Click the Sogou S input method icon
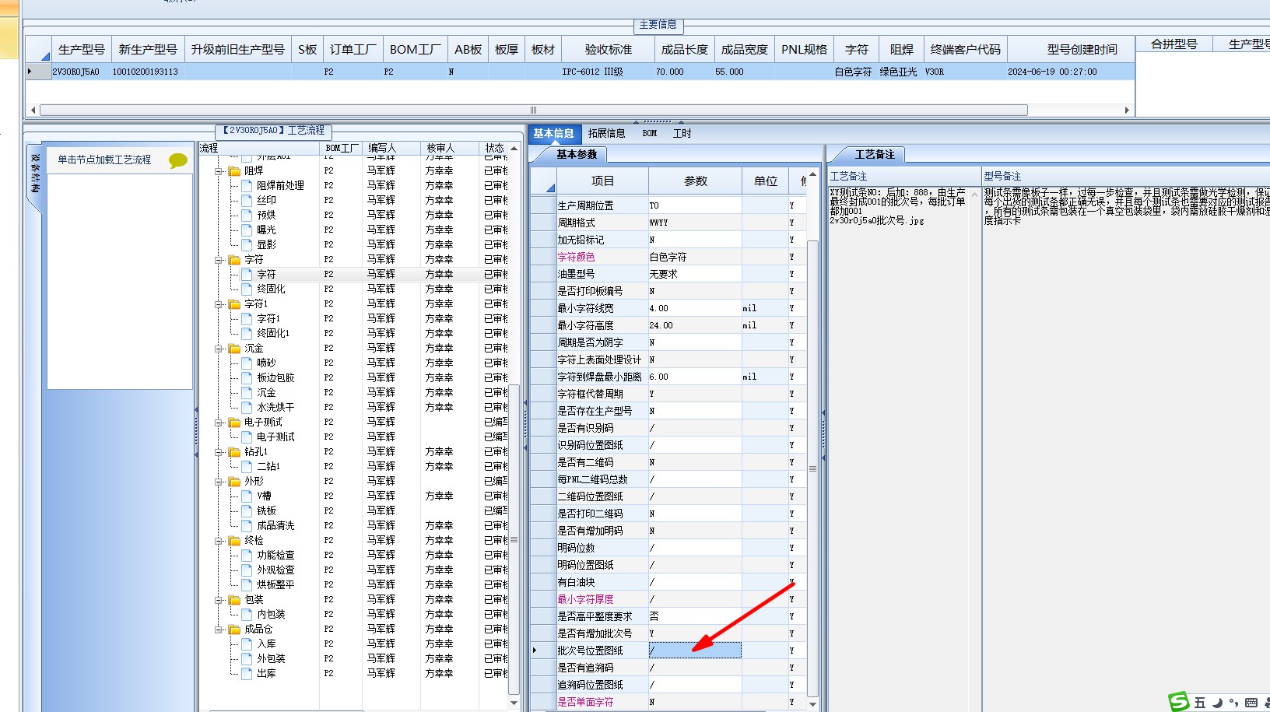 coord(1180,702)
